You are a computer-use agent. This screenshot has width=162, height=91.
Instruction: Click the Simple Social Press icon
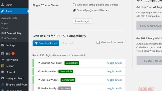(x=3, y=84)
